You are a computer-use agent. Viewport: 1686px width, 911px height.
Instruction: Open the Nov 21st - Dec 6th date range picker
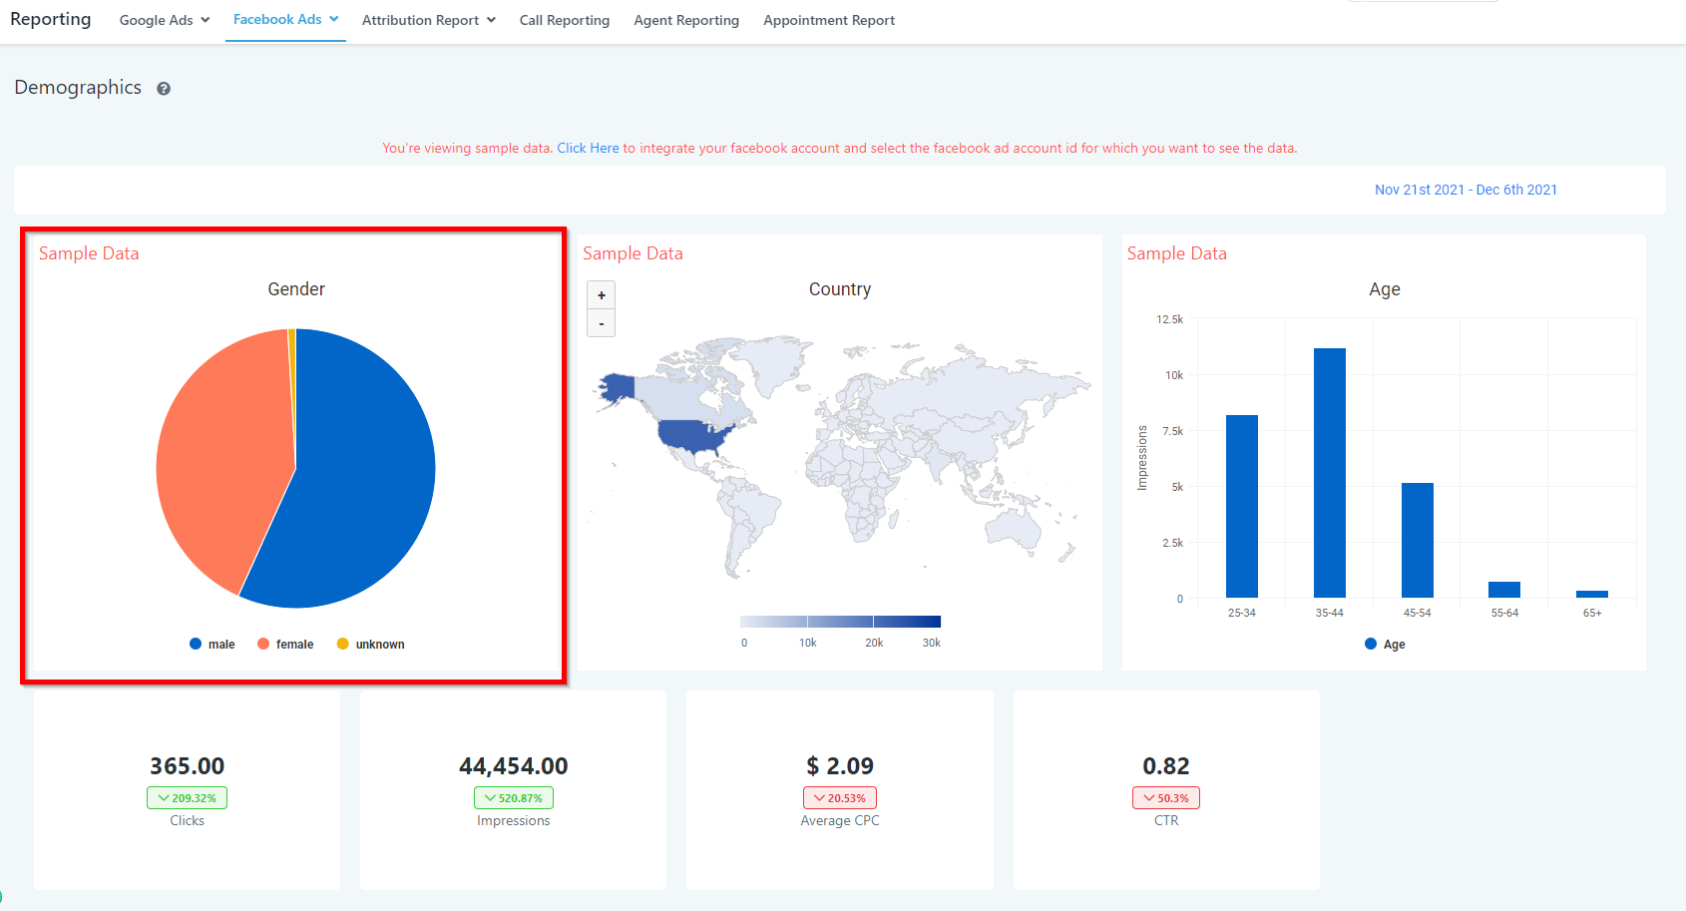pos(1466,190)
